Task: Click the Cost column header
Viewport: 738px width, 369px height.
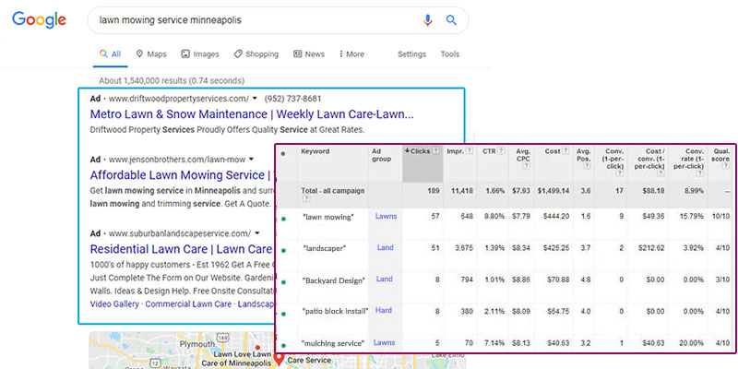Action: click(x=552, y=151)
